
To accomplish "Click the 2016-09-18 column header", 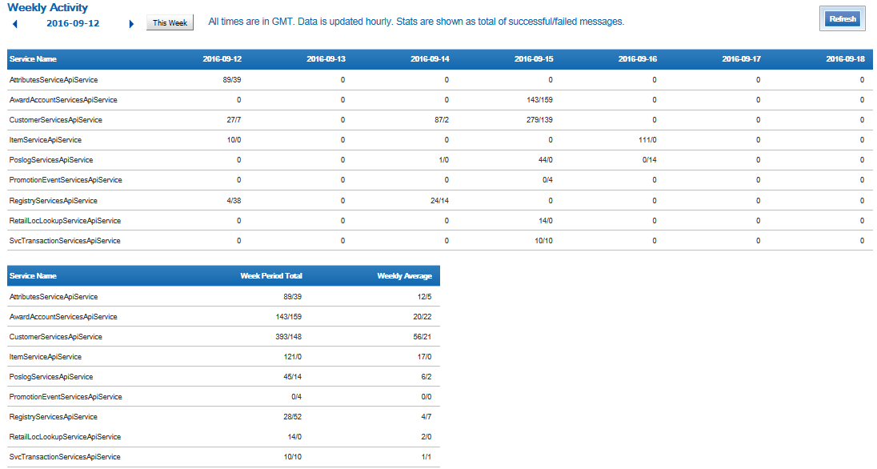I will pos(845,58).
